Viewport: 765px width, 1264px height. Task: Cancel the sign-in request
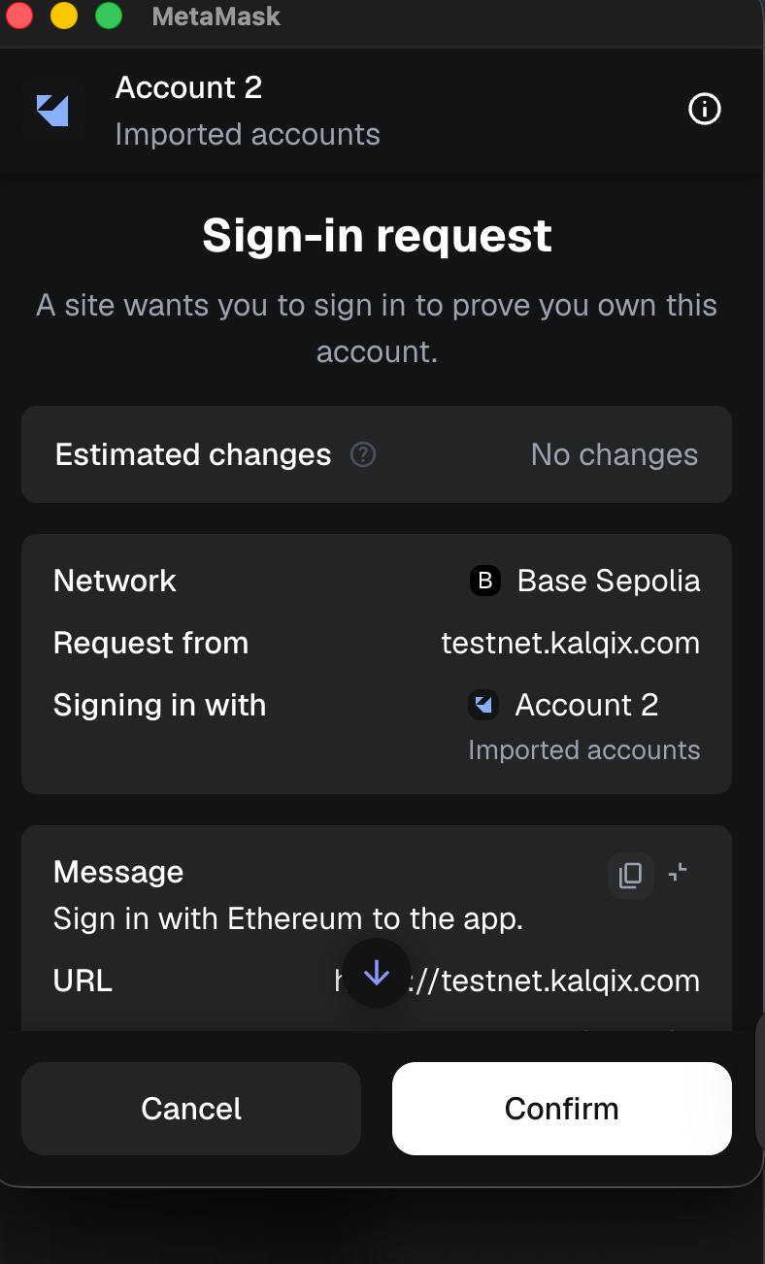pos(191,1109)
